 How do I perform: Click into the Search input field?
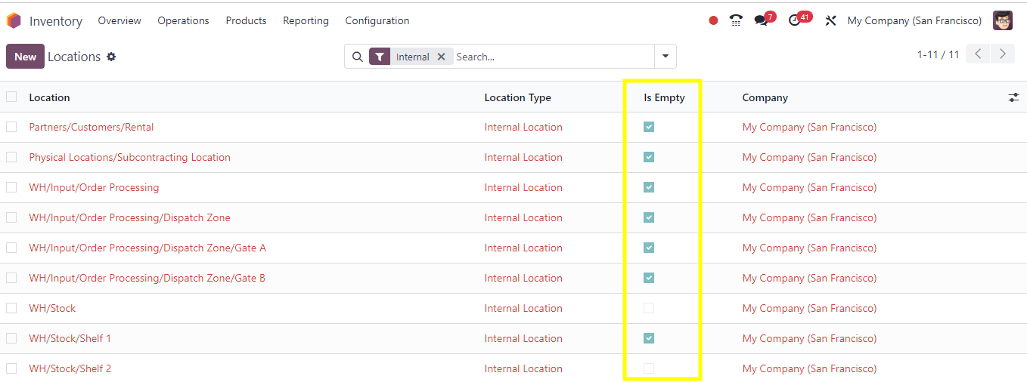tap(552, 57)
